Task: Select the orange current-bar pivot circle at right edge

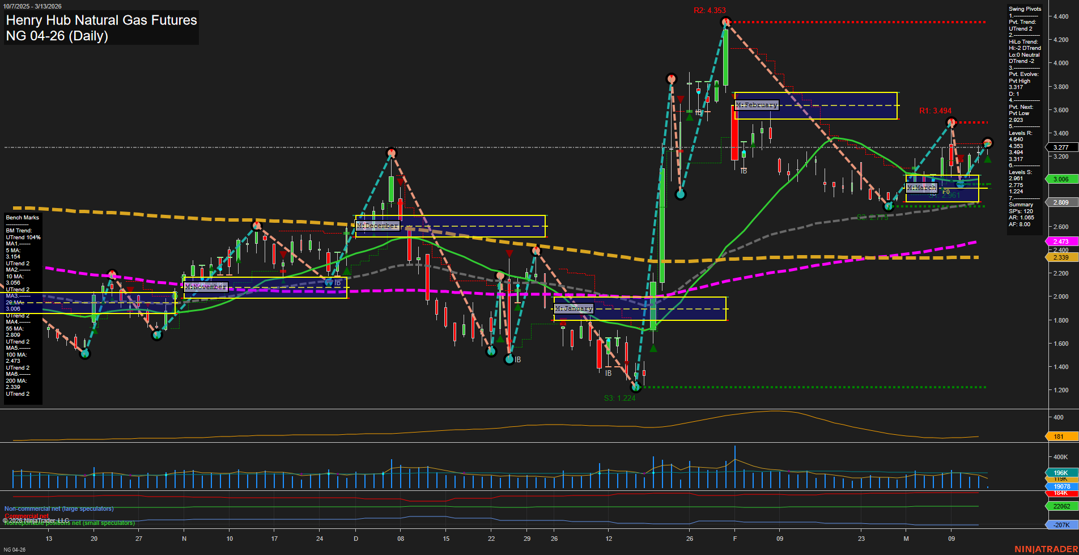Action: 987,143
